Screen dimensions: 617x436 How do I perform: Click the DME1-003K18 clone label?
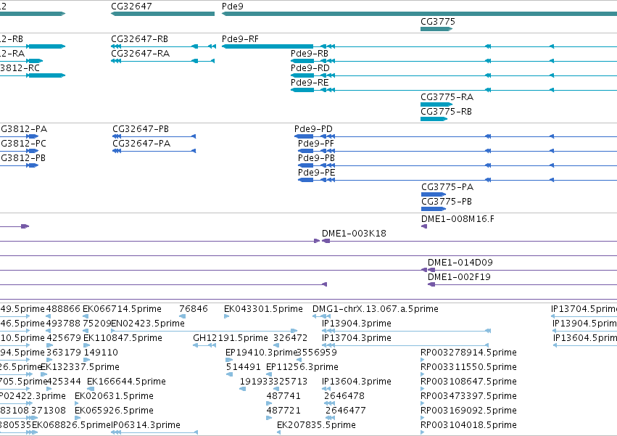click(354, 234)
